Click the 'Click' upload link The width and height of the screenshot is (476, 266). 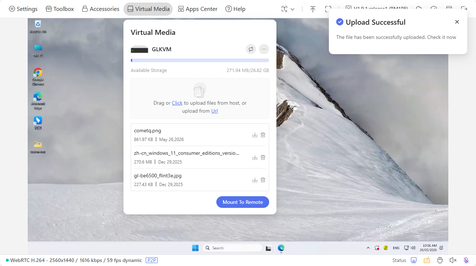[177, 103]
